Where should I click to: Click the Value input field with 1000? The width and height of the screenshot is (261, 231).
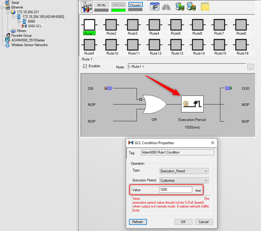[x=176, y=190]
